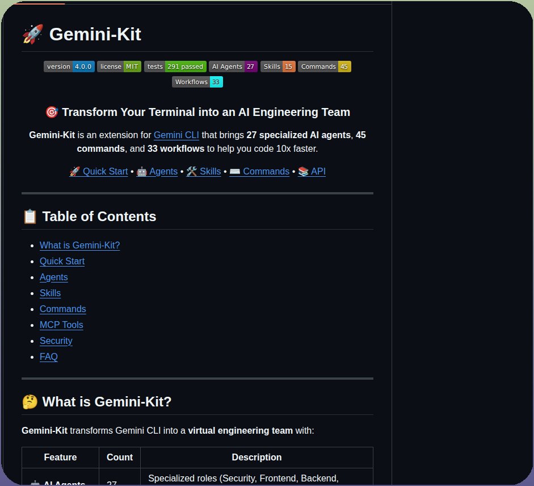Image resolution: width=534 pixels, height=486 pixels.
Task: Go to 'What is Gemini-Kit?' contents entry
Action: 79,245
